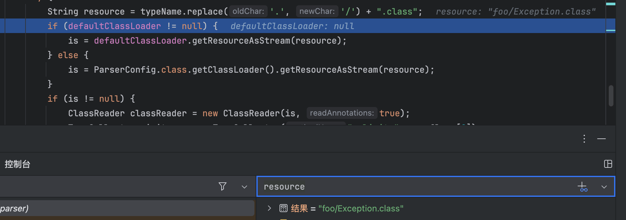Click the frames filter funnel icon
Viewport: 626px width, 220px height.
click(x=223, y=187)
